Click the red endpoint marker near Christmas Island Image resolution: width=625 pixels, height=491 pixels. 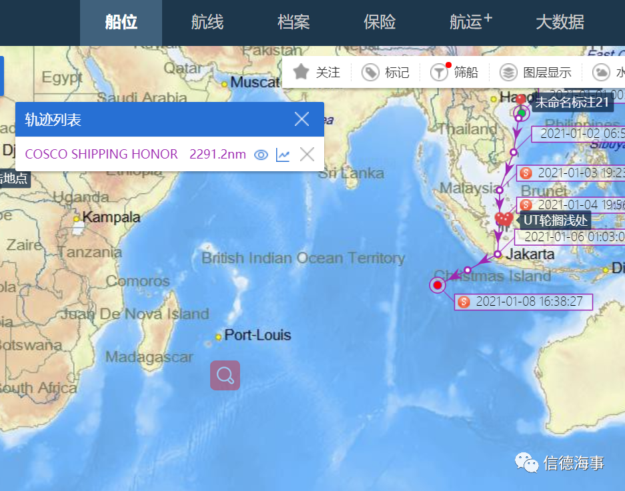point(437,285)
